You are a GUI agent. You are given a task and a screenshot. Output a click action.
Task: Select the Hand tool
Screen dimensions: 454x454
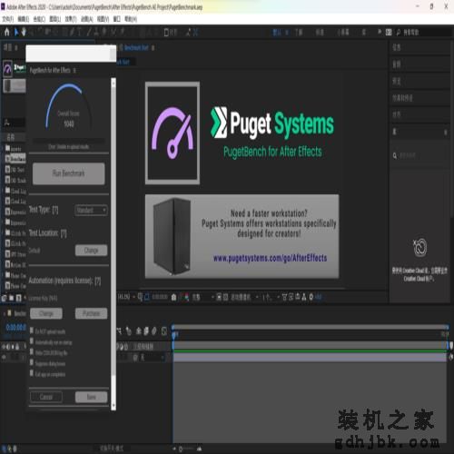click(x=24, y=32)
